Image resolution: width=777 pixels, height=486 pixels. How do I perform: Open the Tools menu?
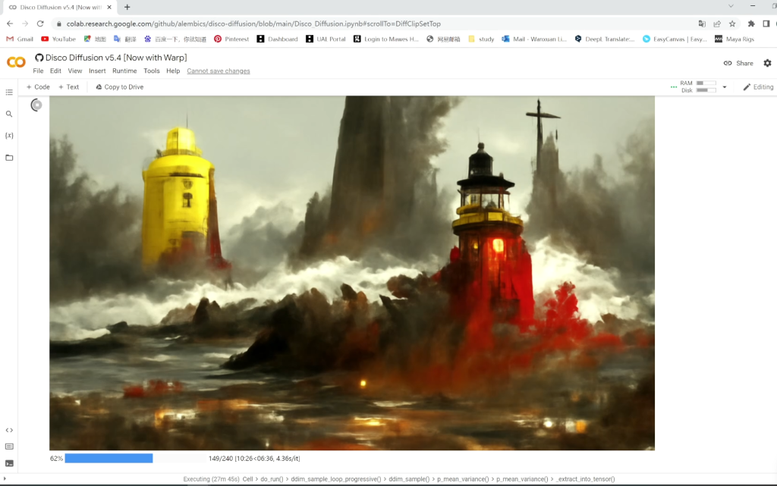click(152, 71)
